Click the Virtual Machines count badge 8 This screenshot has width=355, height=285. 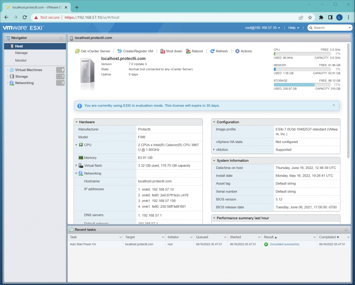60,70
